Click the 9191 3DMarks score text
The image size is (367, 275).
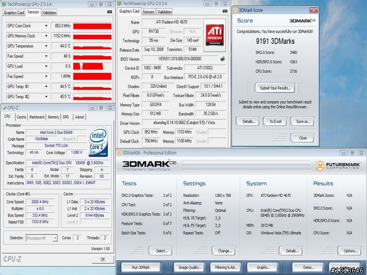point(275,41)
